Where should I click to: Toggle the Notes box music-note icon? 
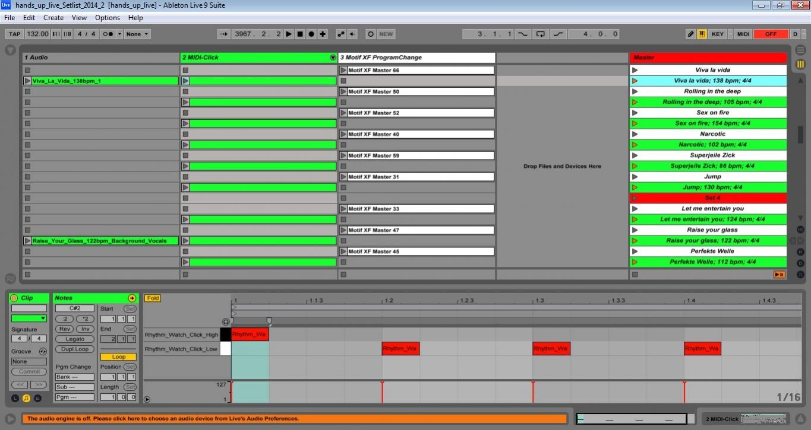pos(26,398)
